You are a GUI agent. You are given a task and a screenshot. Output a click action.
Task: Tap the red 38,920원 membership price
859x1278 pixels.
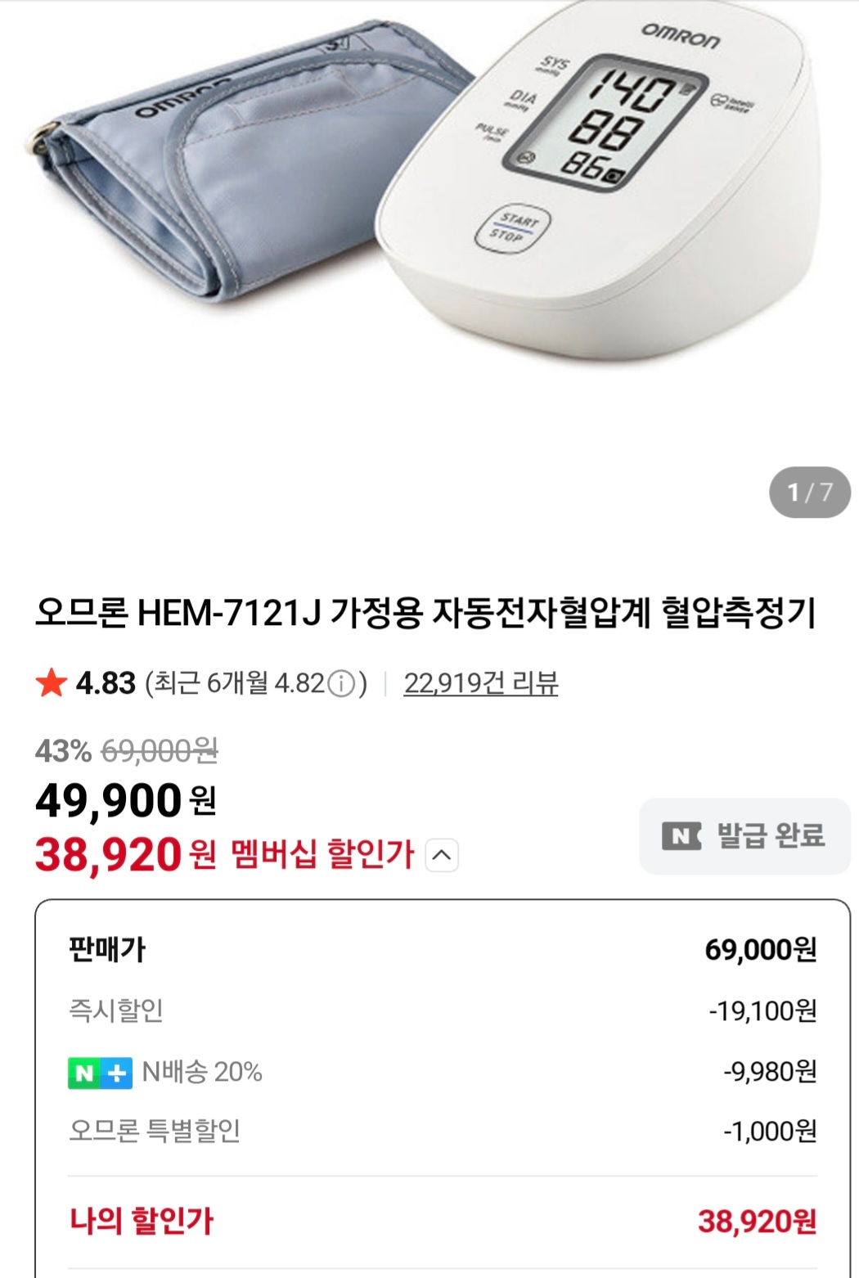(124, 856)
